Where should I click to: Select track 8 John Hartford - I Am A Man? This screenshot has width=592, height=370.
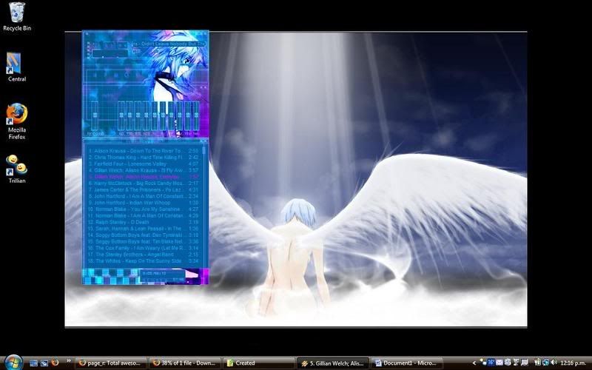point(144,196)
